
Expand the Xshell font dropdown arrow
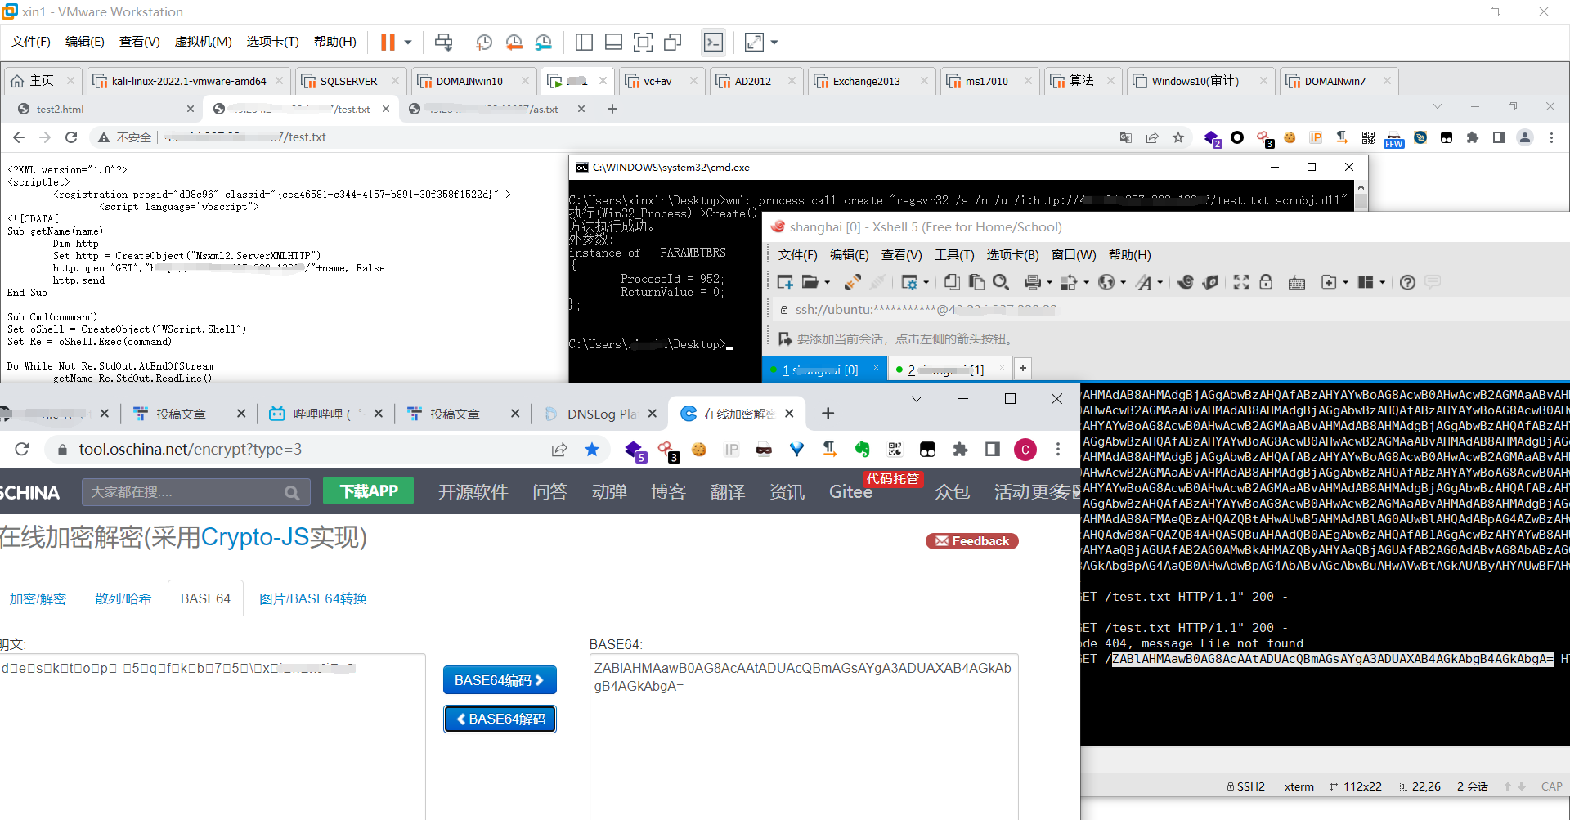[x=1160, y=283]
